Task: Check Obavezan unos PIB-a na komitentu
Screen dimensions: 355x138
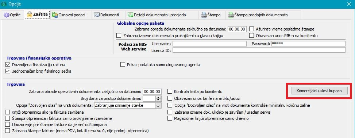Action: (251, 35)
